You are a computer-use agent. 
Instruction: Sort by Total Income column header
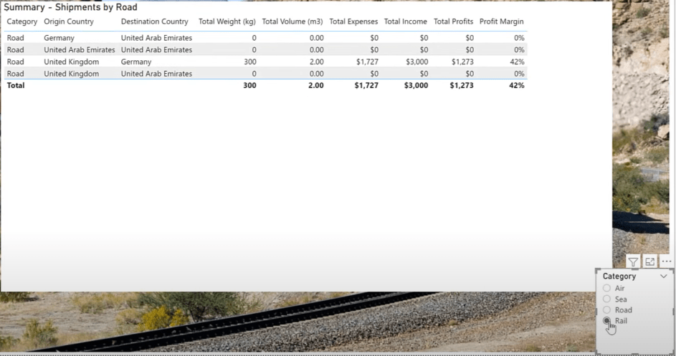coord(405,21)
